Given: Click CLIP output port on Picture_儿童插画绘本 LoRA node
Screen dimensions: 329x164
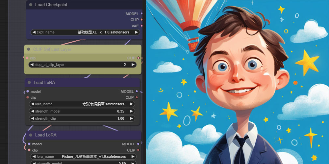Looking at the screenshot, I should (x=138, y=150).
